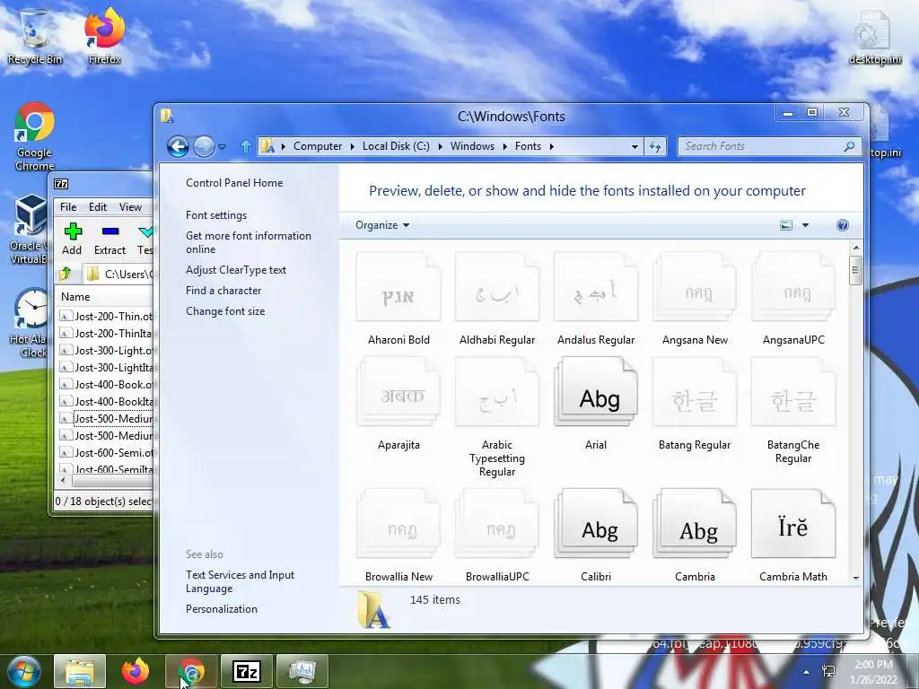Click the Search Fonts input field
This screenshot has height=689, width=919.
tap(762, 146)
